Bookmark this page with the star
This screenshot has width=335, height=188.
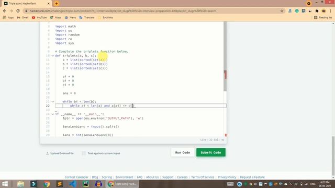click(x=282, y=11)
